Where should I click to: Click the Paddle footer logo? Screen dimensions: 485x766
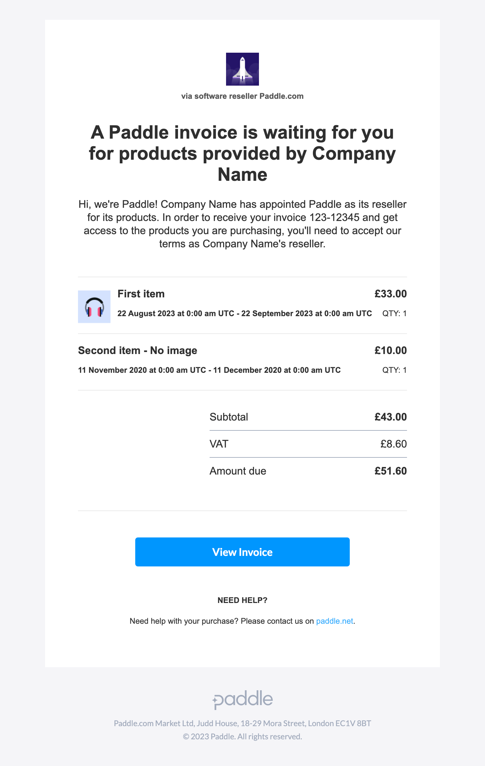[x=242, y=699]
